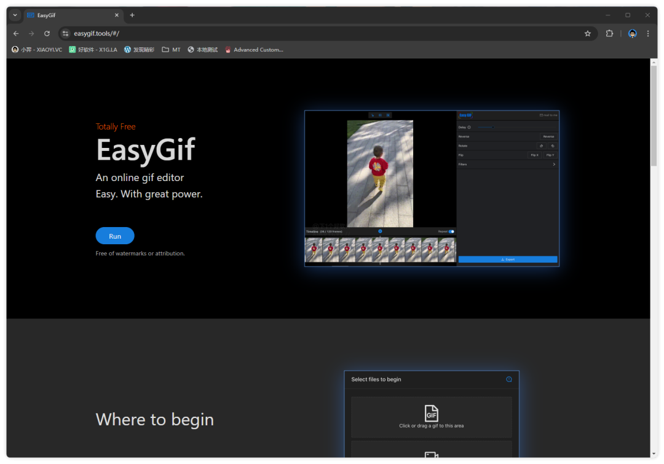
Task: Click the Reverse button
Action: pyautogui.click(x=548, y=136)
